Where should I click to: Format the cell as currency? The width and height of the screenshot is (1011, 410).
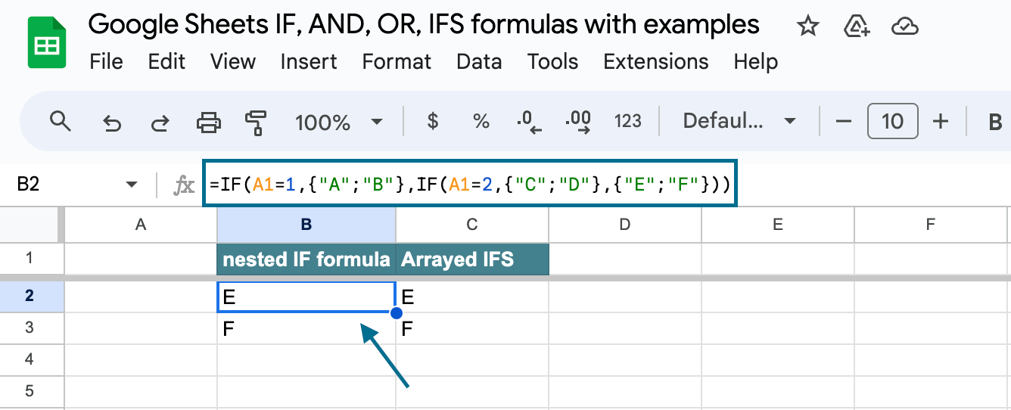pyautogui.click(x=433, y=121)
